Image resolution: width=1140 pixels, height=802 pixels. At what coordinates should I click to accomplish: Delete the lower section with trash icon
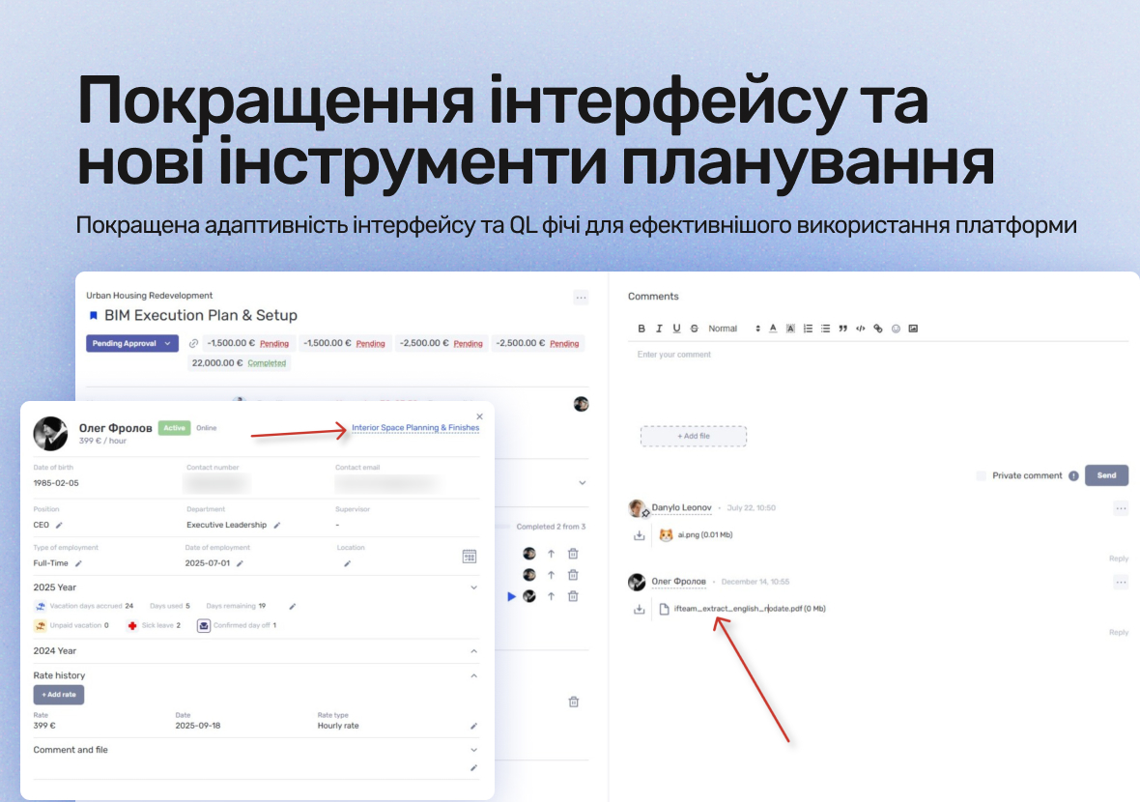(574, 702)
